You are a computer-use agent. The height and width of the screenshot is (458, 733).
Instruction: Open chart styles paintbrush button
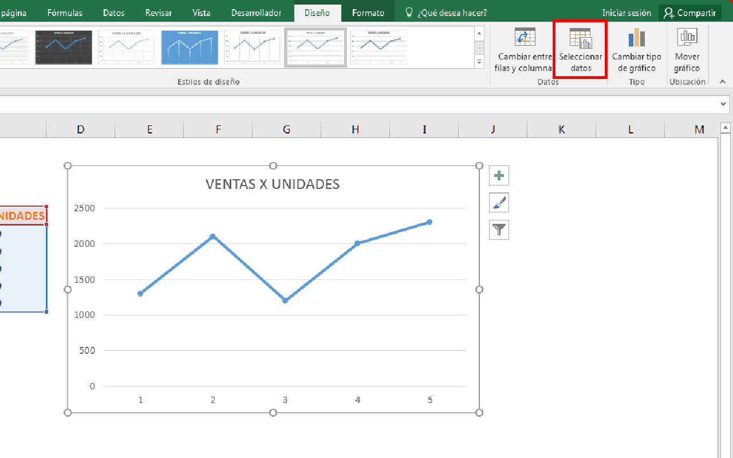pyautogui.click(x=499, y=203)
